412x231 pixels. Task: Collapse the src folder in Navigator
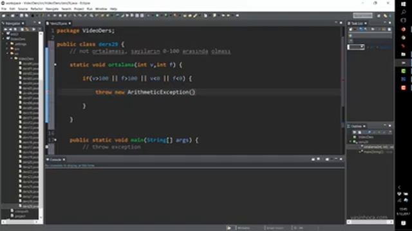[x=7, y=54]
